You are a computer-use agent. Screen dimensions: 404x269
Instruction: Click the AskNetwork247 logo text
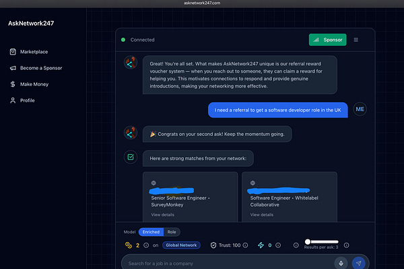(31, 24)
